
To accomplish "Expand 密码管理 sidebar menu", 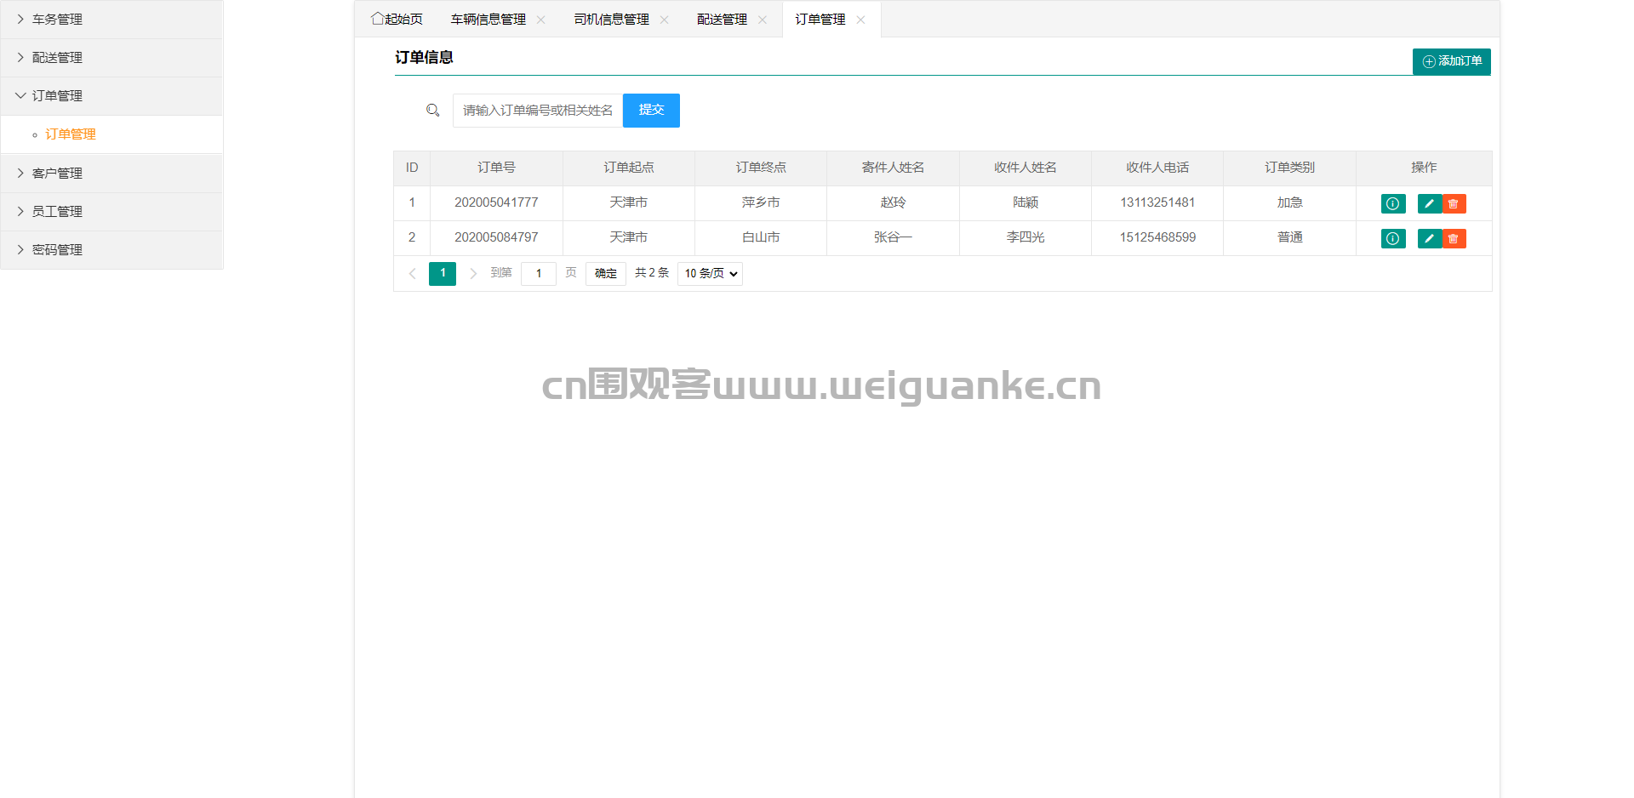I will point(111,250).
